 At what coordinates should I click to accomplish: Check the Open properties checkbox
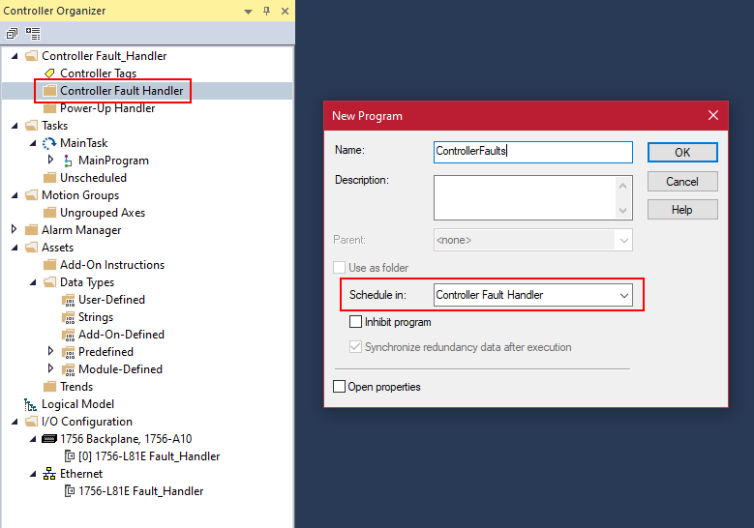click(x=339, y=386)
